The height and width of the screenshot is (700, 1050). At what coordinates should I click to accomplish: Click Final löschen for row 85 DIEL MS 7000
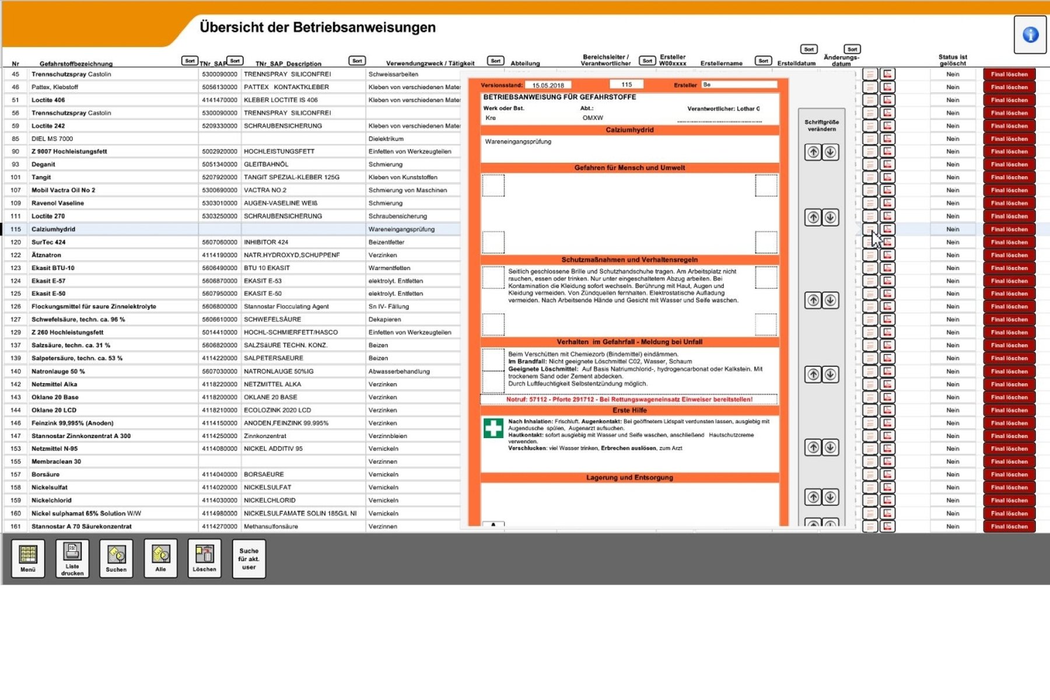click(1009, 139)
